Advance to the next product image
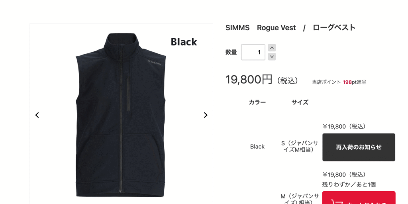 click(x=206, y=115)
